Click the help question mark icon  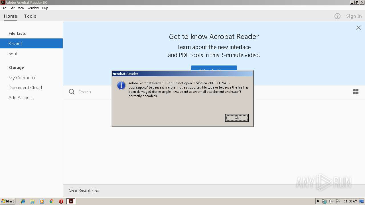[x=337, y=16]
